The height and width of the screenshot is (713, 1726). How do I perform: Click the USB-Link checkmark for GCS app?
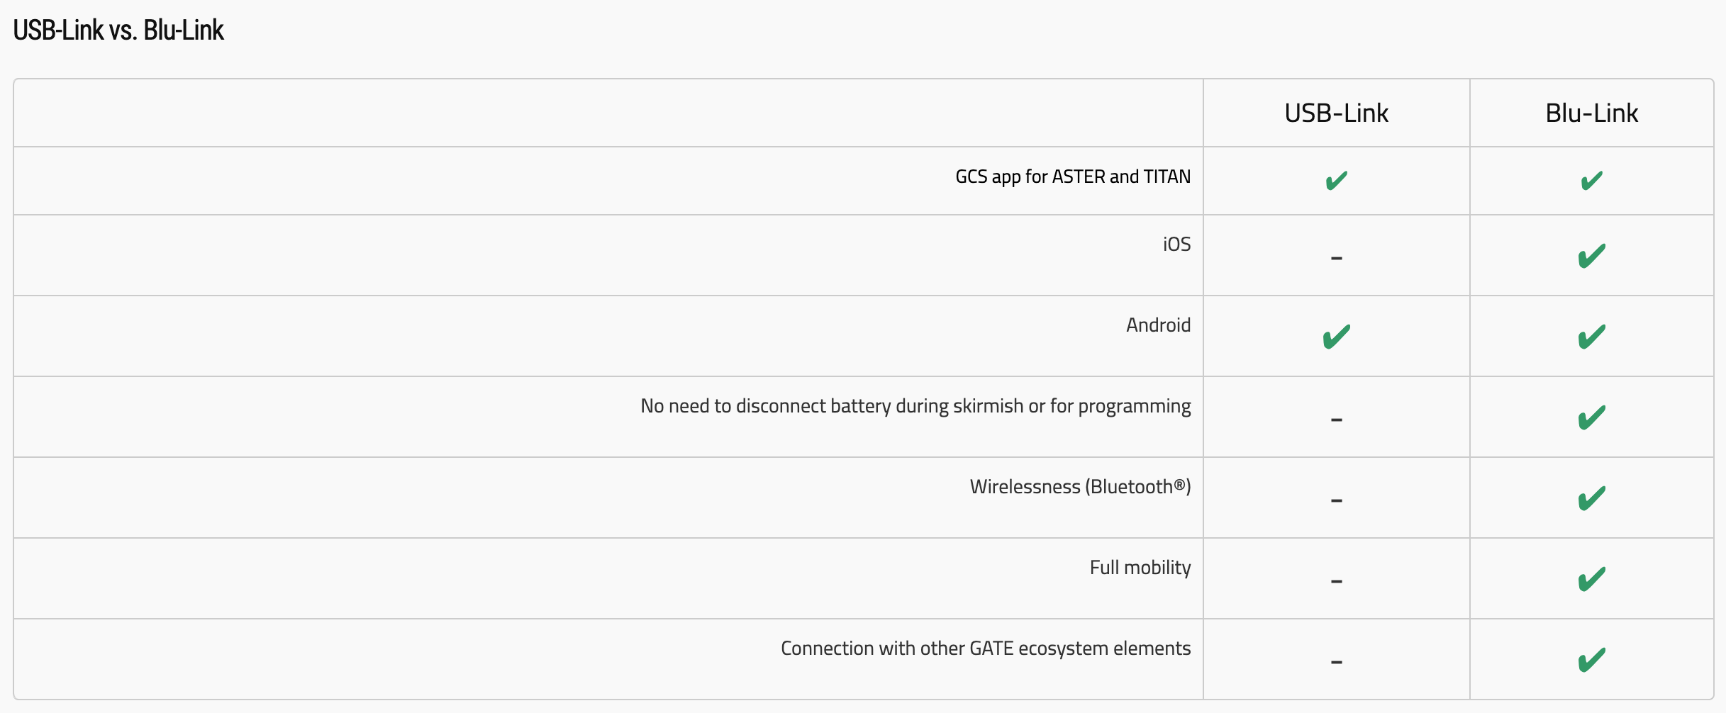[1336, 181]
